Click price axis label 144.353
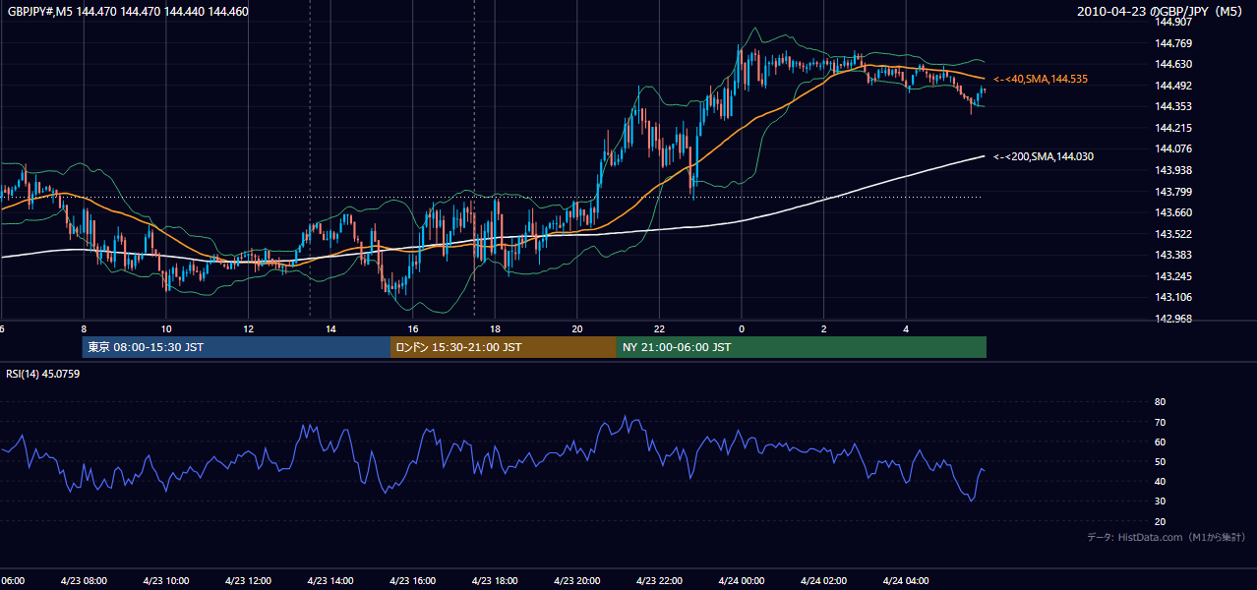 [x=1172, y=106]
